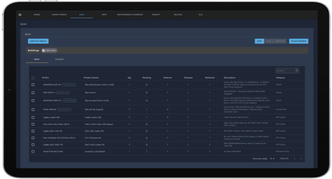This screenshot has height=179, width=332.
Task: Click the search magnifier icon
Action: (297, 70)
